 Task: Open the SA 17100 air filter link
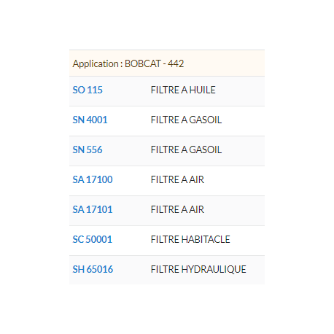click(93, 179)
